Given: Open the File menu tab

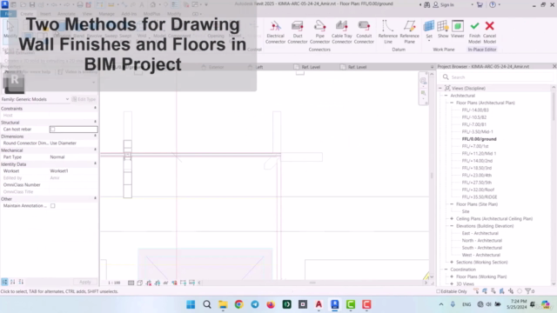Looking at the screenshot, I should 8,14.
